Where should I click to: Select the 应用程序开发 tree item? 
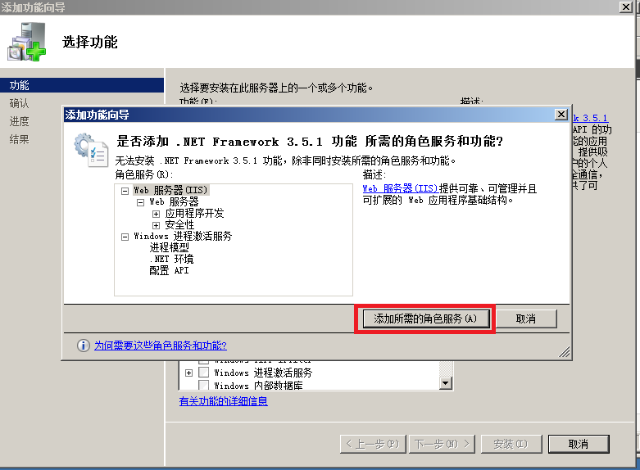point(194,214)
